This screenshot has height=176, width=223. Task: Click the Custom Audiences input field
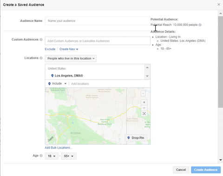[x=98, y=41]
